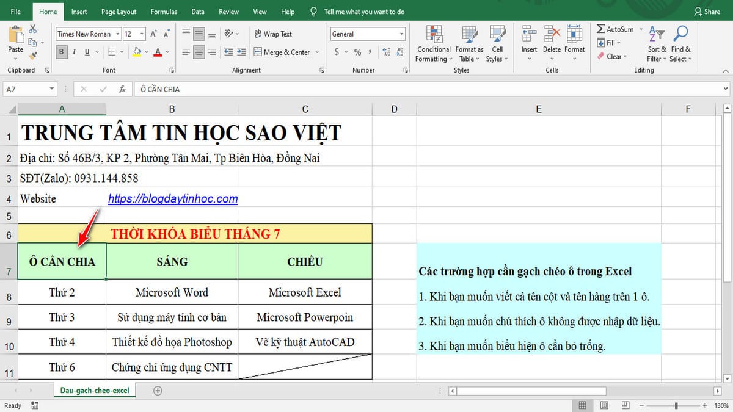Click the Delete Cells icon
The height and width of the screenshot is (412, 733).
(552, 34)
